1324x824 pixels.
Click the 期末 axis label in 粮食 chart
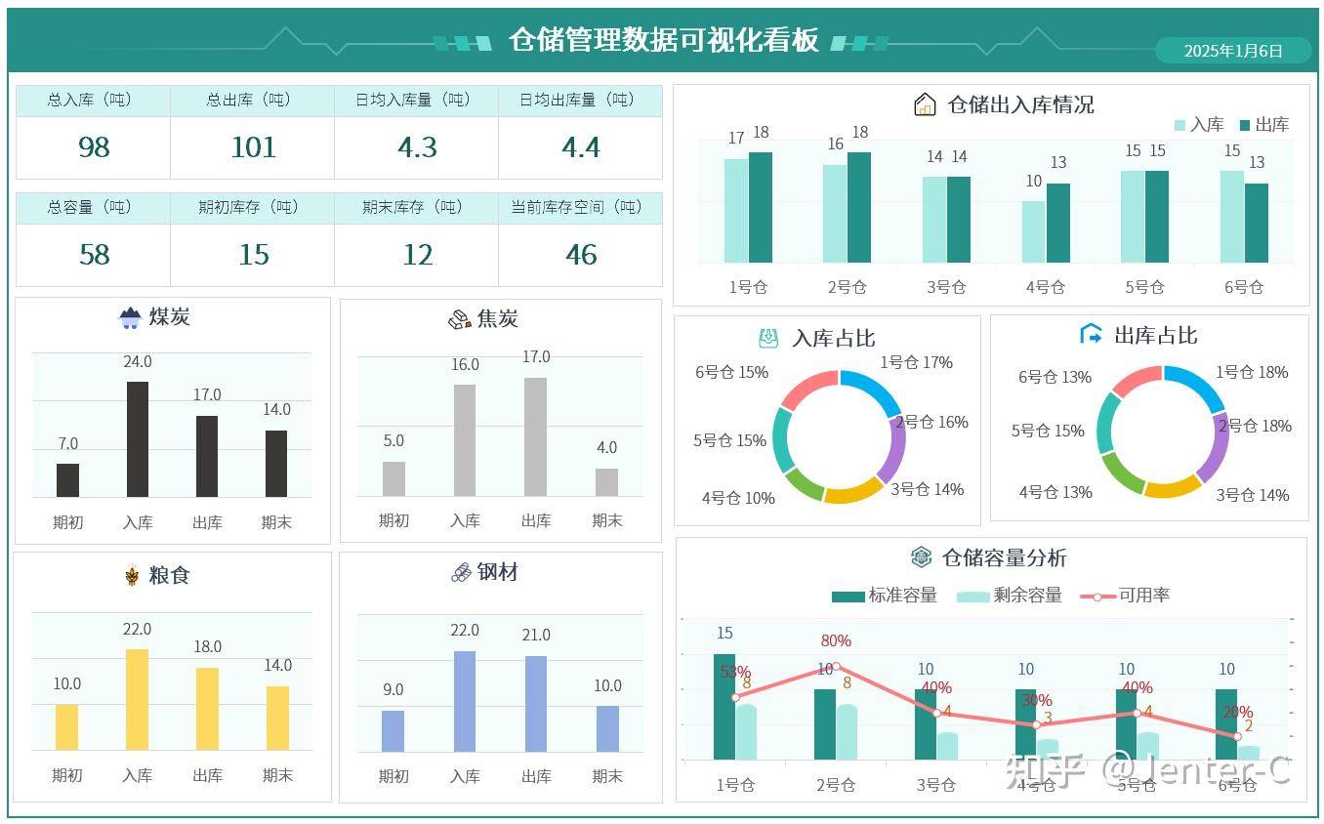pyautogui.click(x=277, y=775)
